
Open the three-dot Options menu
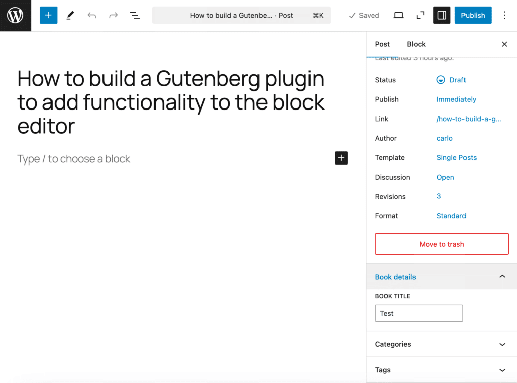[504, 15]
